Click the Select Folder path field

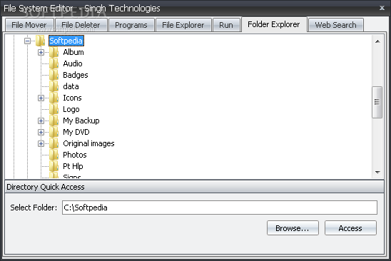[220, 208]
